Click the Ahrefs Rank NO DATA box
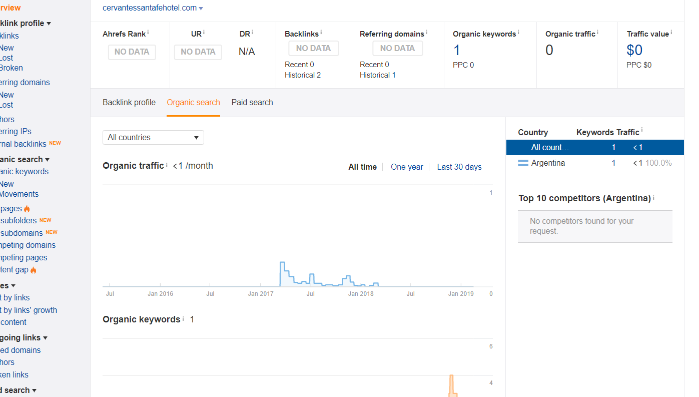Image resolution: width=699 pixels, height=397 pixels. pos(132,52)
